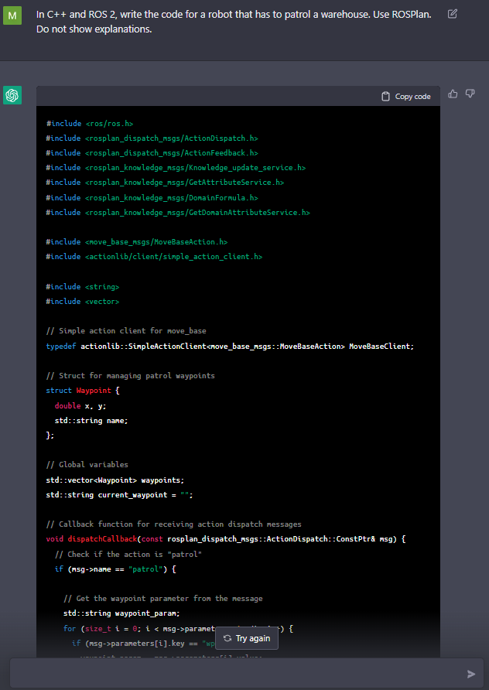
Task: Click the '#include <vector>' line
Action: [x=82, y=302]
